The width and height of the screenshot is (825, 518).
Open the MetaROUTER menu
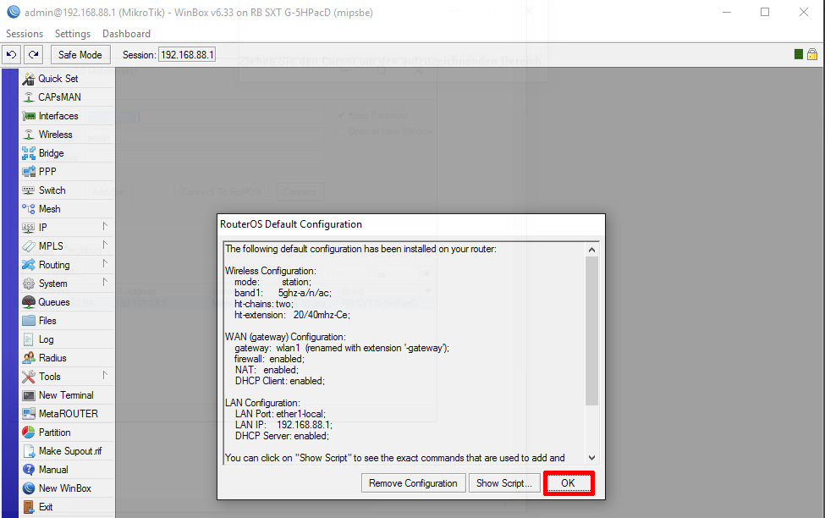(67, 414)
